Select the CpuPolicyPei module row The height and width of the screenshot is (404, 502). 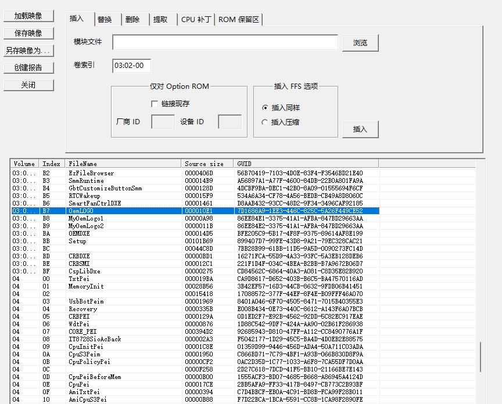coord(195,362)
